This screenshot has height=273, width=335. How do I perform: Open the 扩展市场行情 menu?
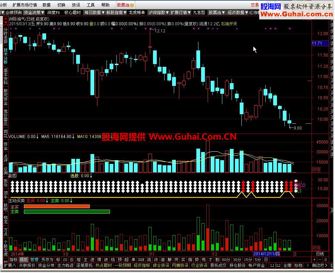click(25, 5)
